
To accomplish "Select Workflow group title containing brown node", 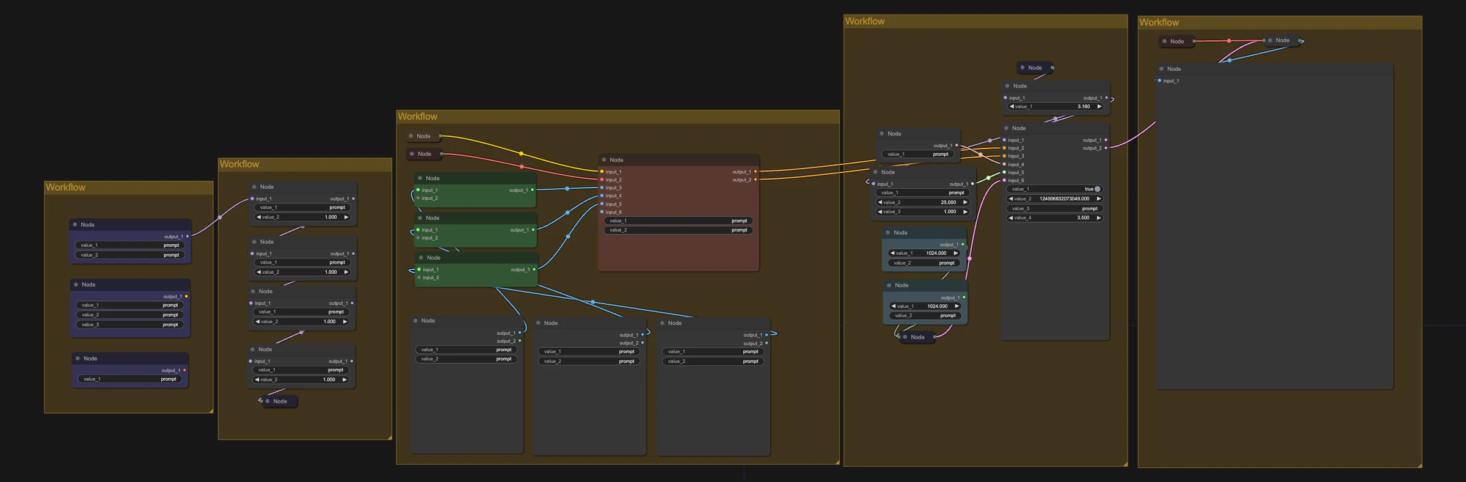I will (x=418, y=117).
